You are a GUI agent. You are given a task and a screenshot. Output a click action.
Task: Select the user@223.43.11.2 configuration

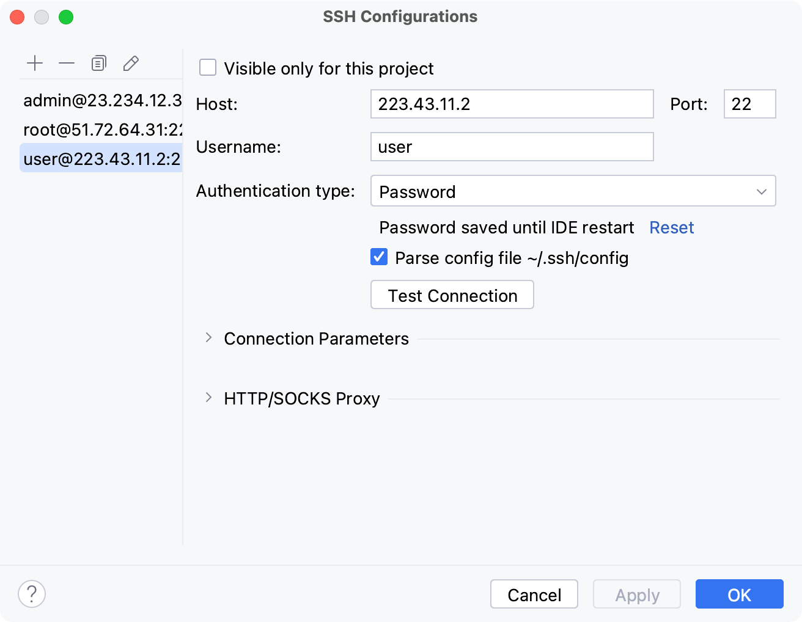pyautogui.click(x=92, y=158)
